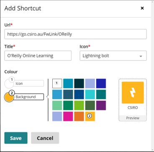Select the yellow swatch marked 2

click(x=90, y=117)
